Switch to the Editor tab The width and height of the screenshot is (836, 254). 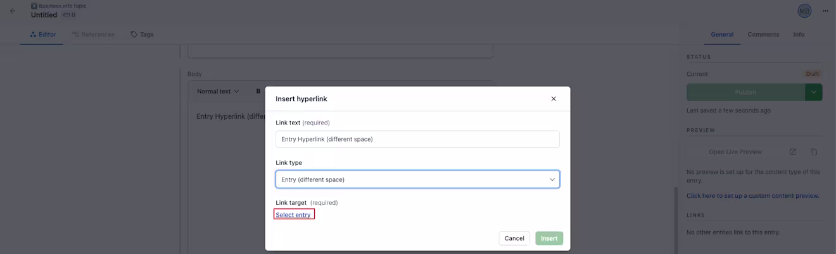point(43,35)
